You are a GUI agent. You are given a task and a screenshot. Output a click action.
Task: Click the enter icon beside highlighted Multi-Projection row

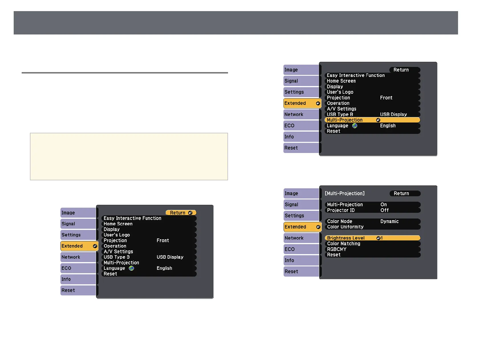pyautogui.click(x=378, y=120)
